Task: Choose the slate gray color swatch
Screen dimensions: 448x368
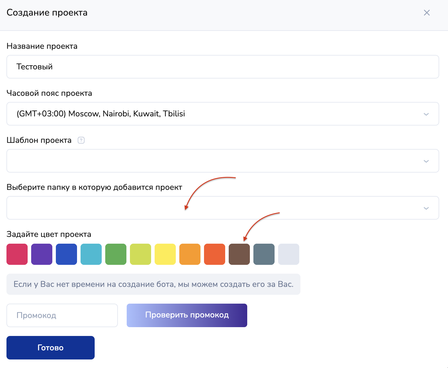Action: tap(264, 254)
